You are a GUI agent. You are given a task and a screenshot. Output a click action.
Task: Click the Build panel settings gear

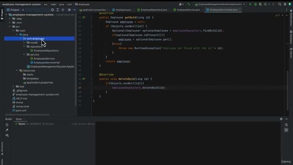click(281, 119)
